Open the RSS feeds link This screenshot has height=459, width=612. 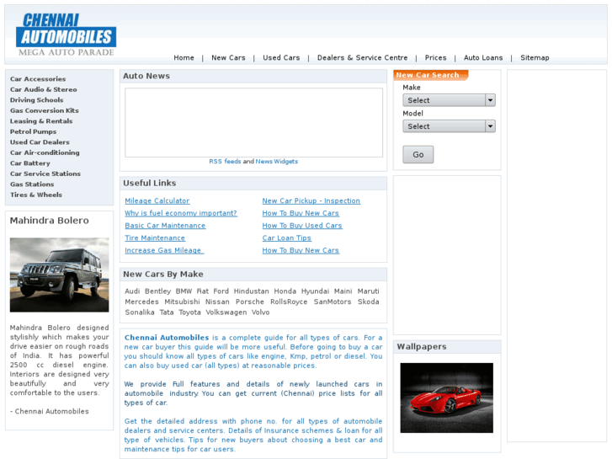click(225, 162)
